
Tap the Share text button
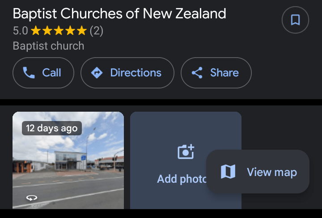click(224, 73)
